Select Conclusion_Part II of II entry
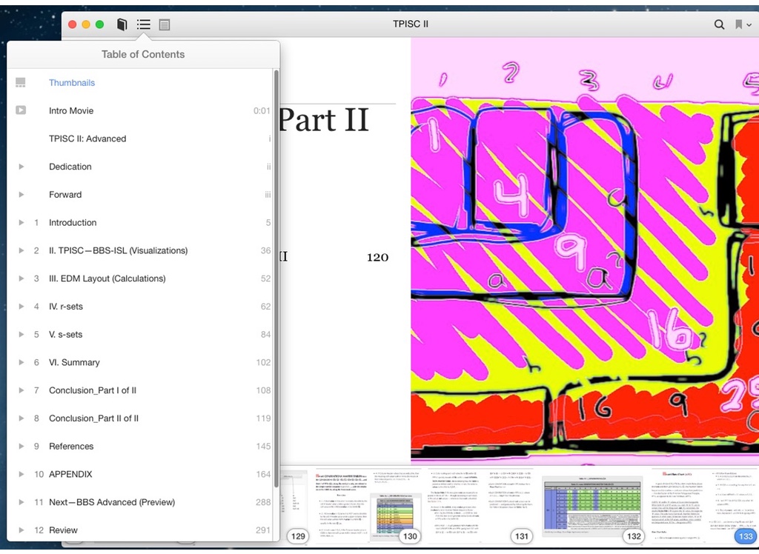 tap(93, 418)
